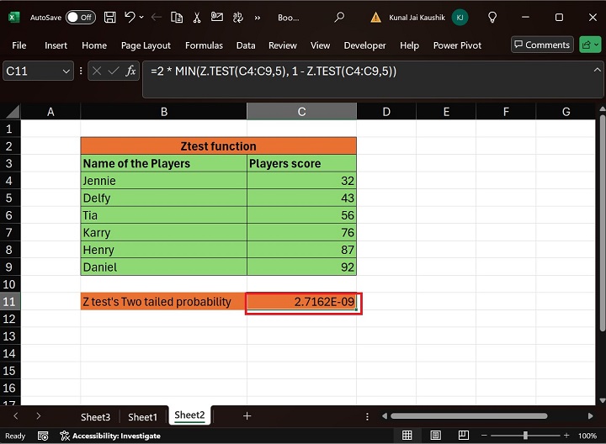This screenshot has width=606, height=444.
Task: Click the Cancel X icon in formula bar
Action: [x=97, y=71]
